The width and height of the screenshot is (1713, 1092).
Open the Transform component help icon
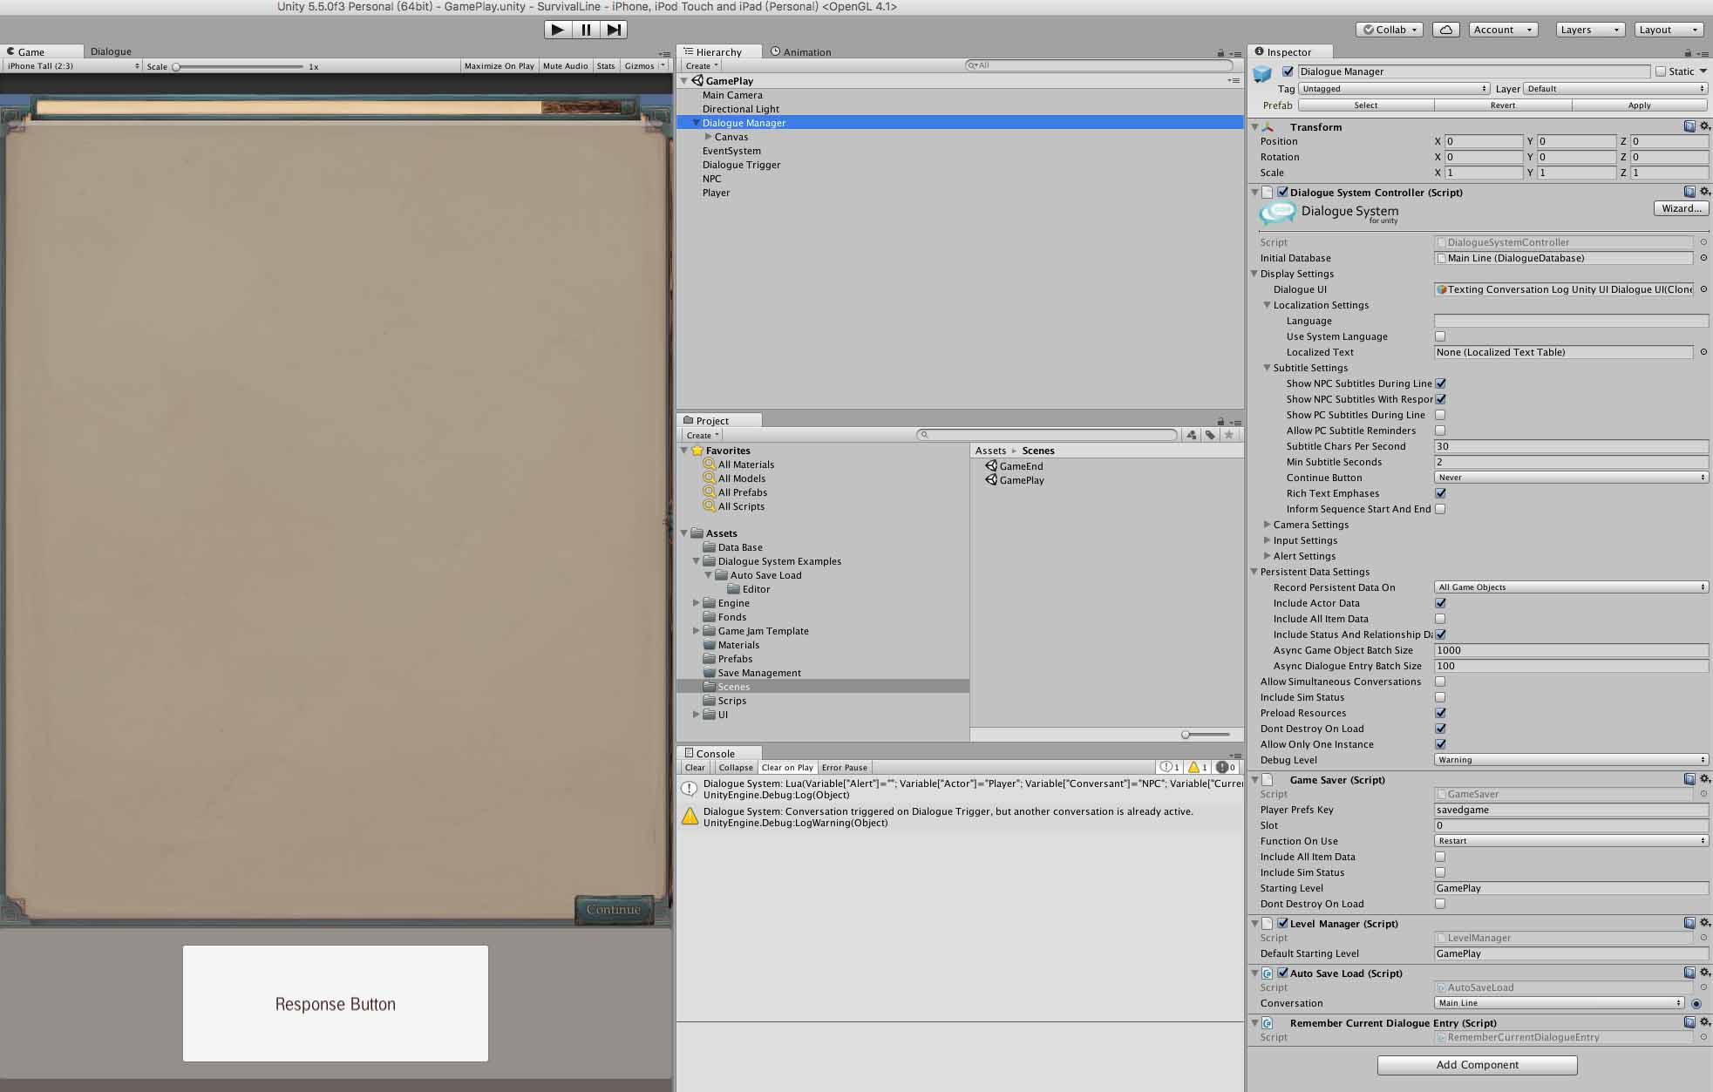(1689, 126)
